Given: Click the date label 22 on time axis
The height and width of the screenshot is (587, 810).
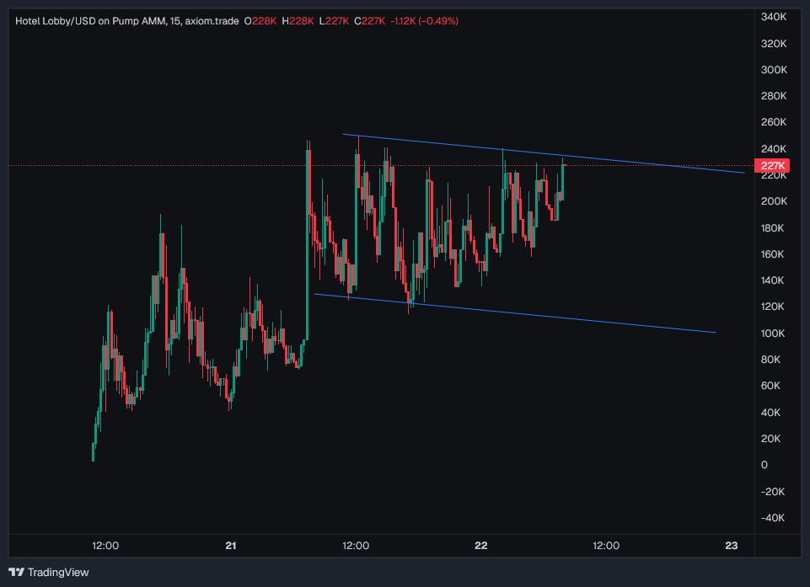Looking at the screenshot, I should (x=481, y=546).
